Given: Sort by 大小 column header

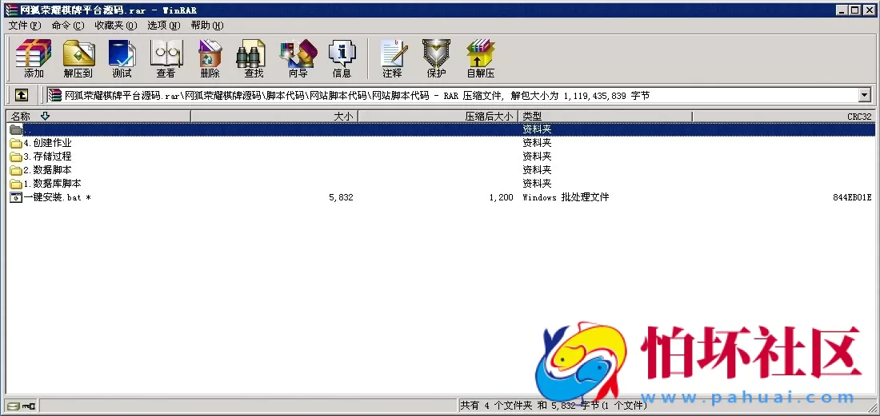Looking at the screenshot, I should [x=274, y=117].
